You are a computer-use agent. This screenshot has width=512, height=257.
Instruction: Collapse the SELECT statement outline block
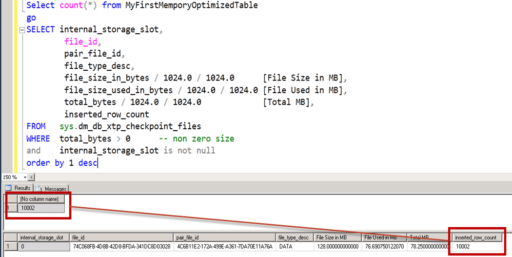(21, 30)
